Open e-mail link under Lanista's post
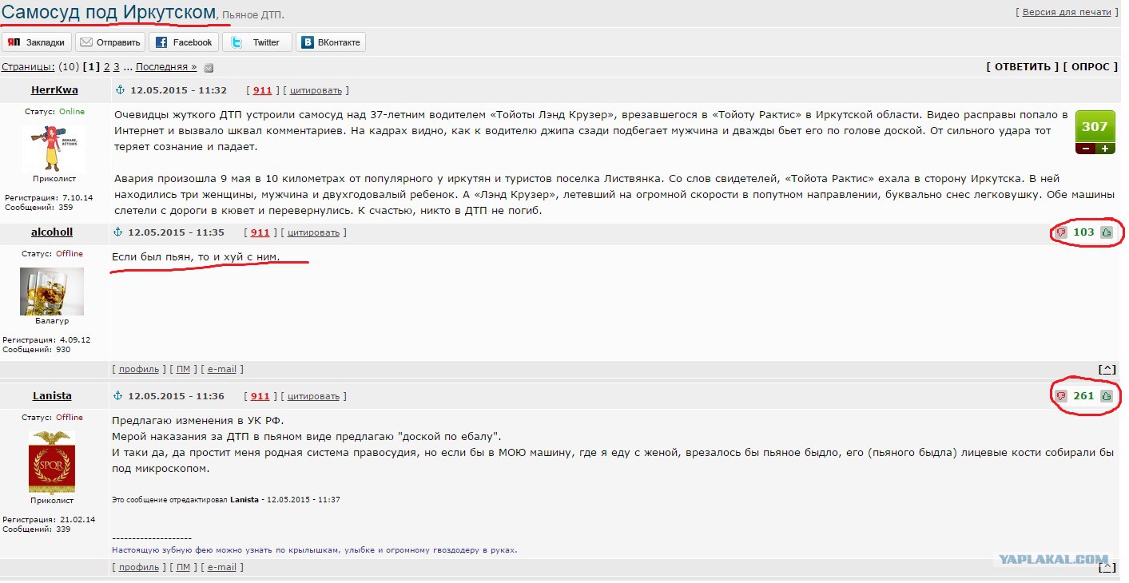 click(x=222, y=567)
